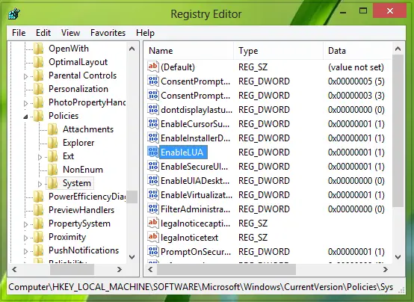Click the legalnoticetext string value icon
Screen dimensions: 414x302
tap(153, 237)
